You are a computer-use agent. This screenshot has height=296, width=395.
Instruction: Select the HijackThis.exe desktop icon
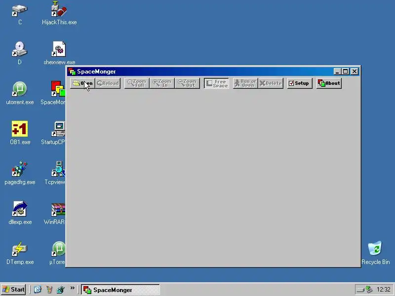tap(59, 14)
